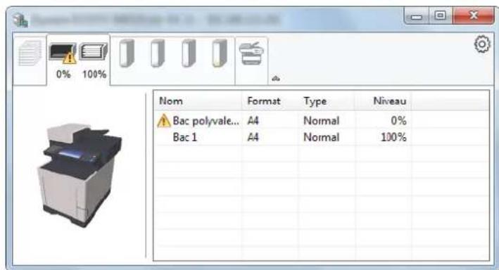Image resolution: width=499 pixels, height=270 pixels.
Task: Click the cassette tray icon above 100%
Action: click(x=93, y=52)
